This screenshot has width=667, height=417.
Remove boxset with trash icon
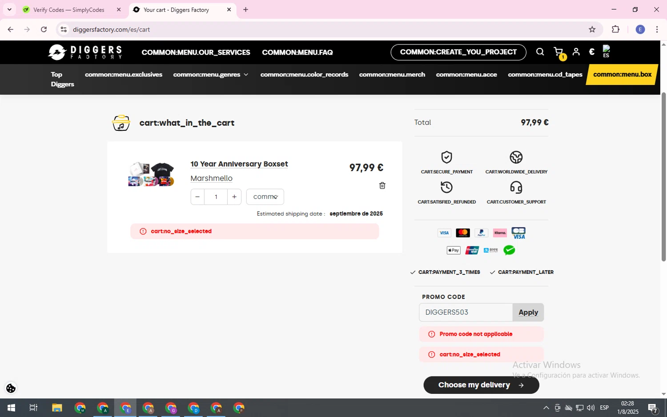click(382, 185)
